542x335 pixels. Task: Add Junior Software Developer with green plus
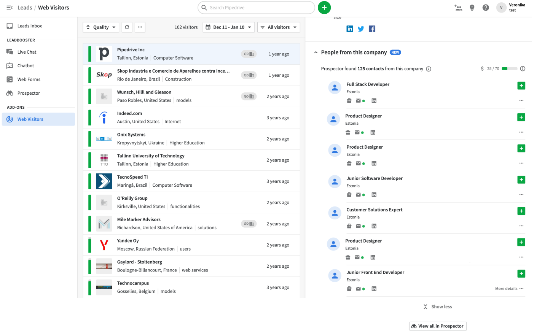[521, 180]
